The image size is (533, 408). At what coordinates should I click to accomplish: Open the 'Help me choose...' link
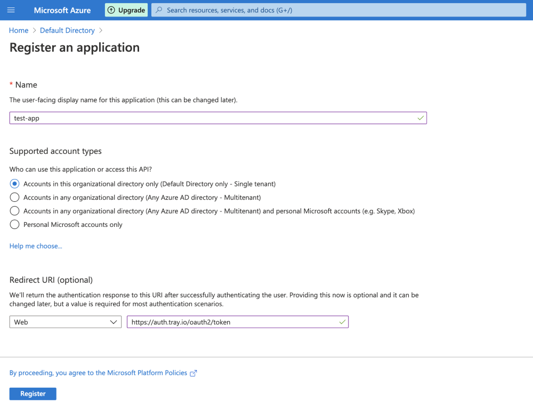35,246
